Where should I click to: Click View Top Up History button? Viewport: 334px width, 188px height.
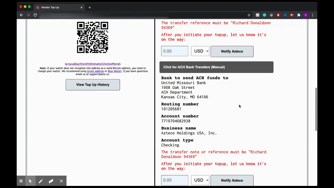click(x=93, y=85)
